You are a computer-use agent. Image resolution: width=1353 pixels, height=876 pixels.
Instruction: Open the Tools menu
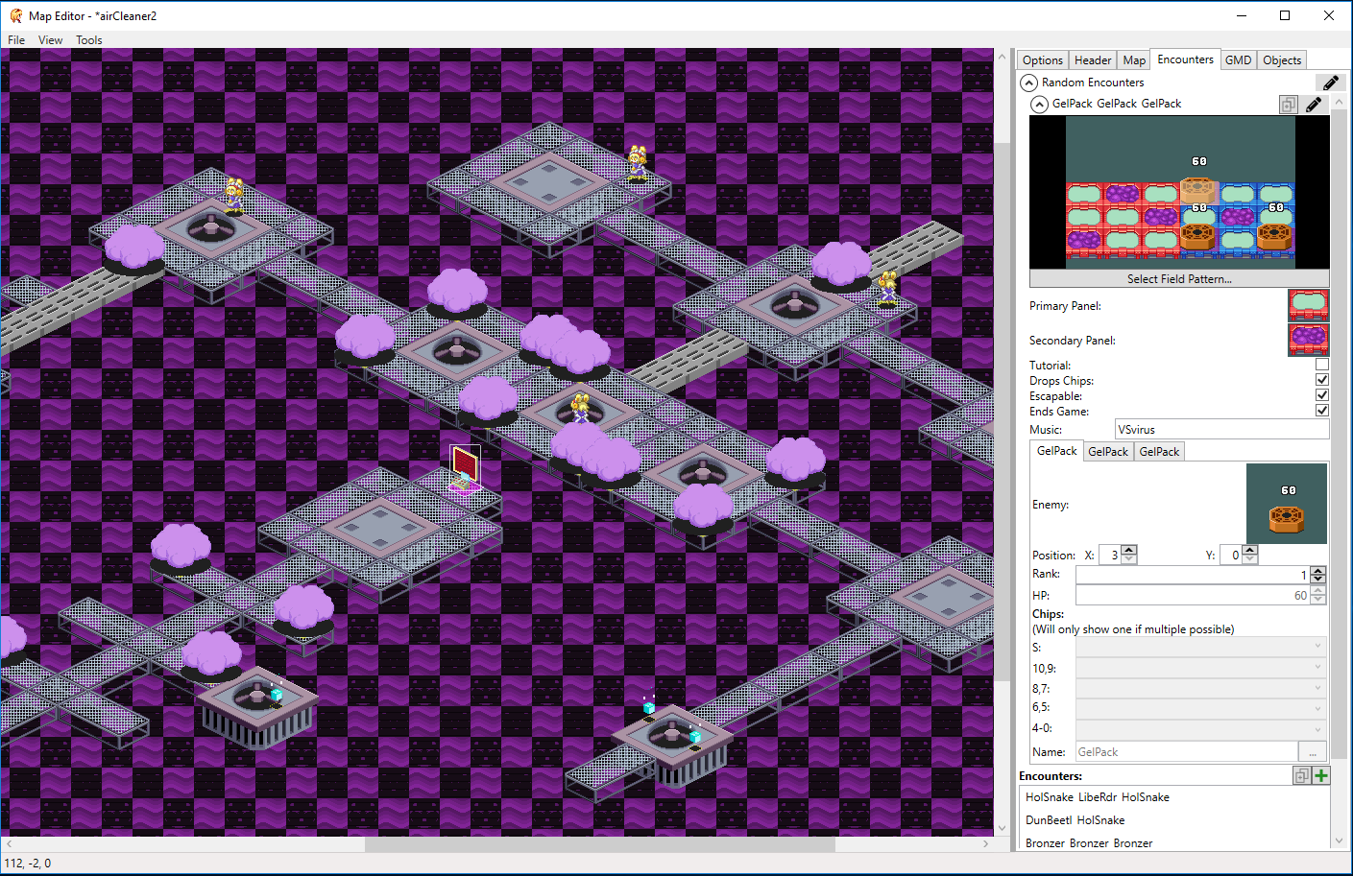tap(88, 40)
